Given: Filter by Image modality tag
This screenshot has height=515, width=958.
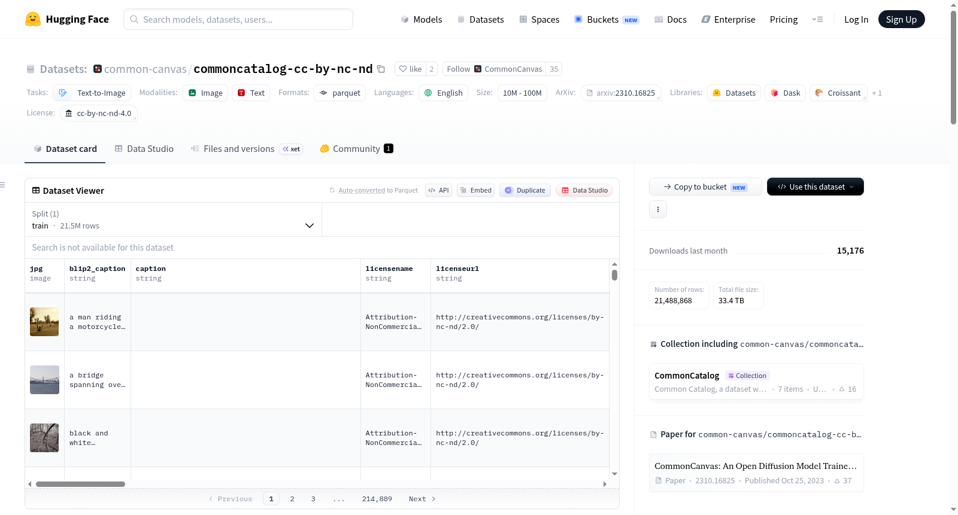Looking at the screenshot, I should point(205,93).
